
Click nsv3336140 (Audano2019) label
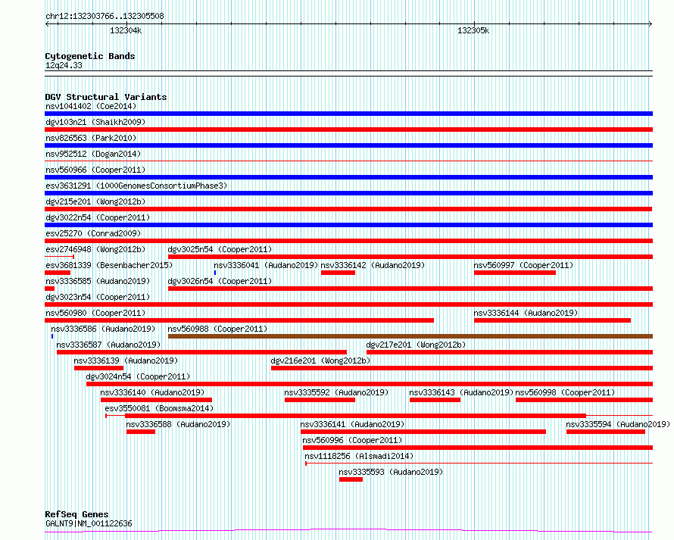coord(152,392)
